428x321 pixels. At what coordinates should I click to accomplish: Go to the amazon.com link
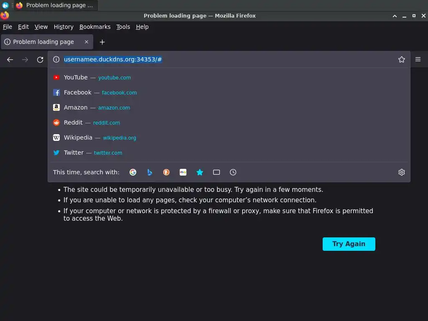click(x=114, y=108)
